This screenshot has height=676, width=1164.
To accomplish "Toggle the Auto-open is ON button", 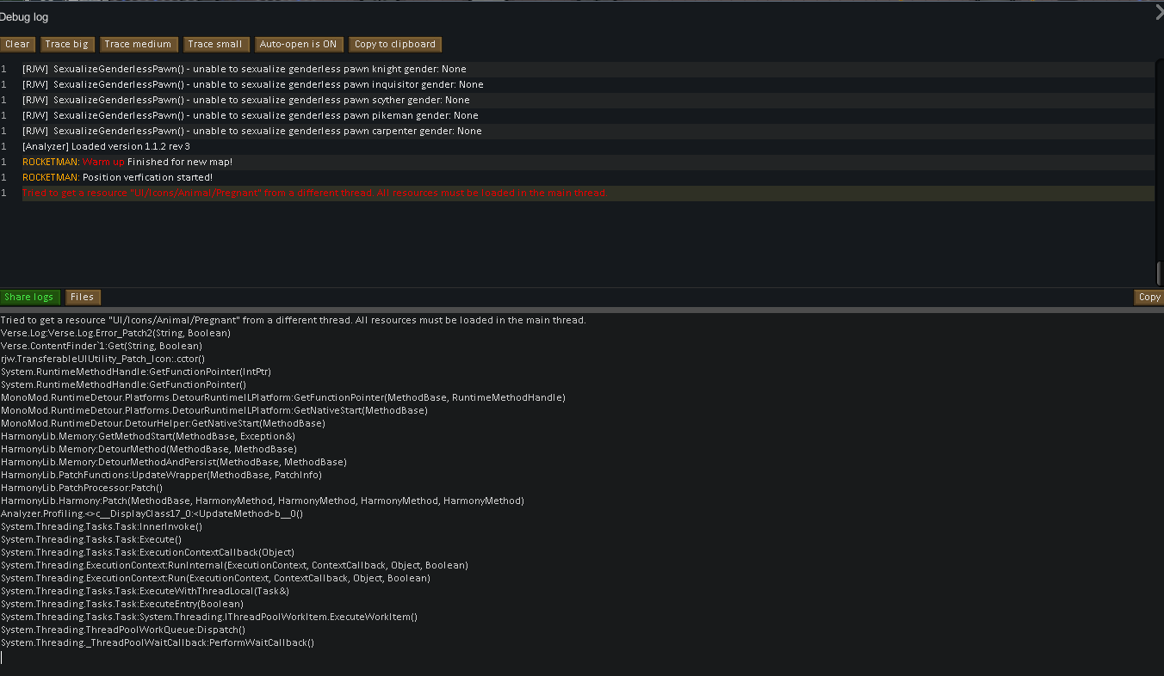I will (x=298, y=44).
